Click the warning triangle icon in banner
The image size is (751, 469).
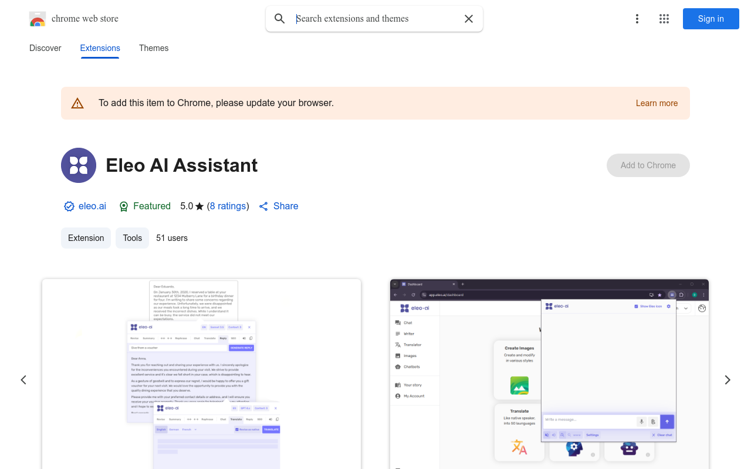[77, 103]
